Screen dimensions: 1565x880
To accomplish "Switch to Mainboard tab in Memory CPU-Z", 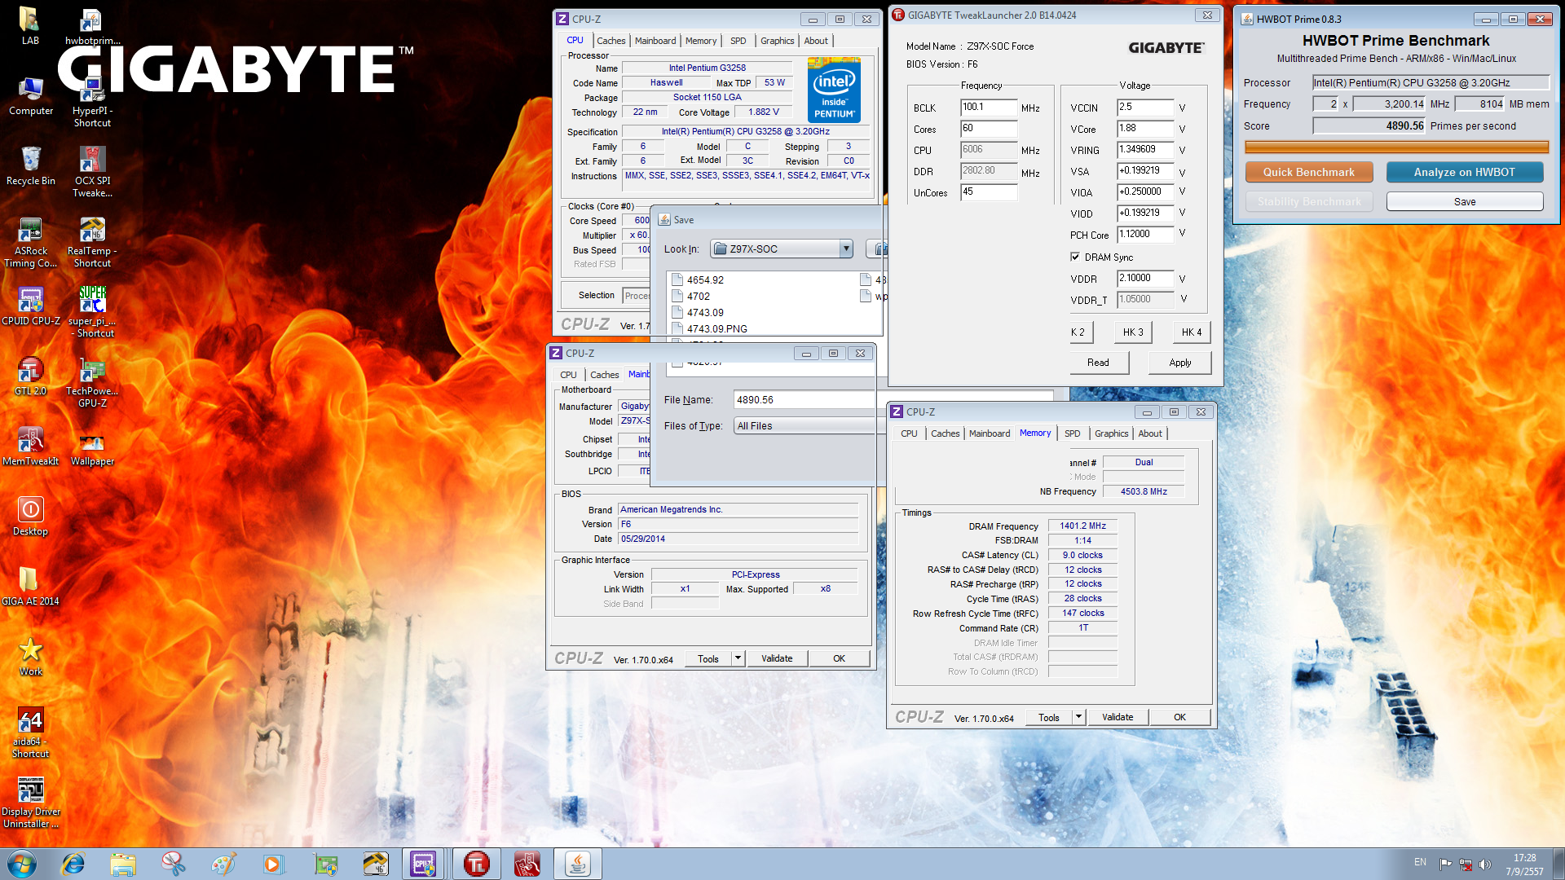I will coord(990,433).
